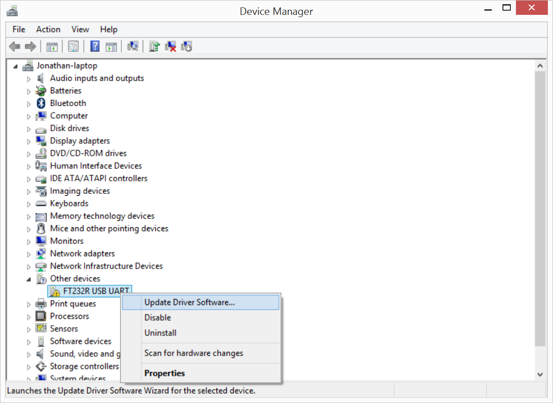Viewport: 553px width, 403px height.
Task: Click the Processors chip icon
Action: point(41,316)
